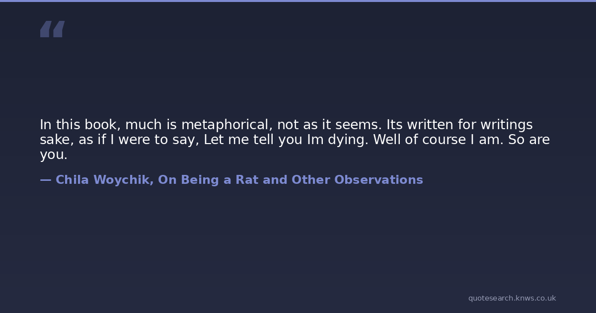Click the large quotation mark icon

click(52, 29)
